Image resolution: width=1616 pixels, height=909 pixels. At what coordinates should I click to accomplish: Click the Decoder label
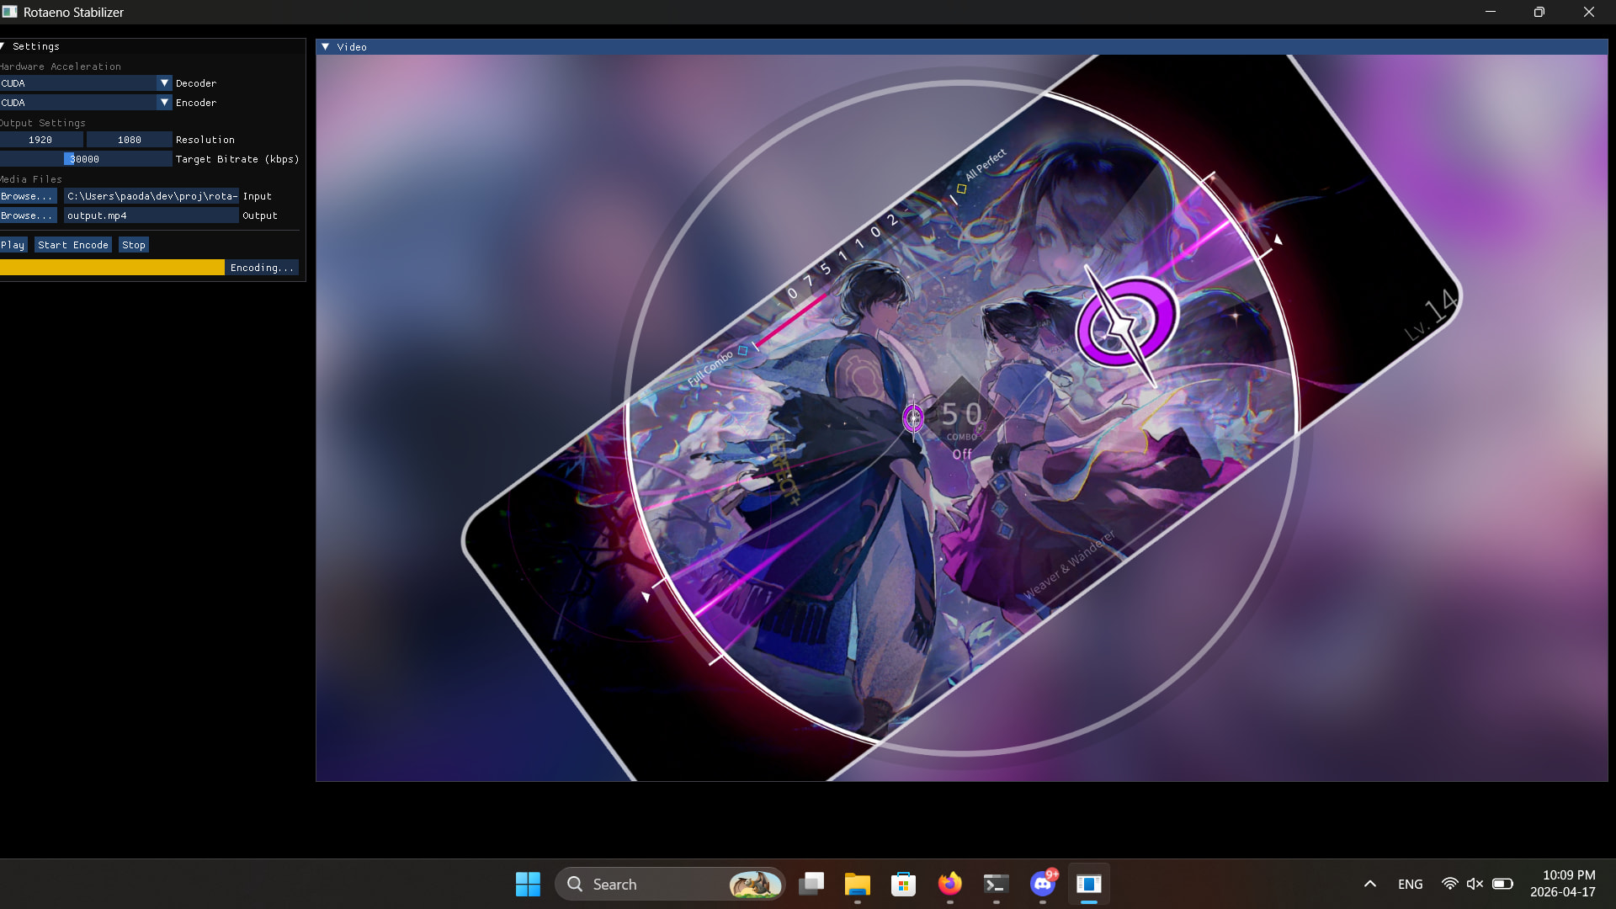[196, 83]
